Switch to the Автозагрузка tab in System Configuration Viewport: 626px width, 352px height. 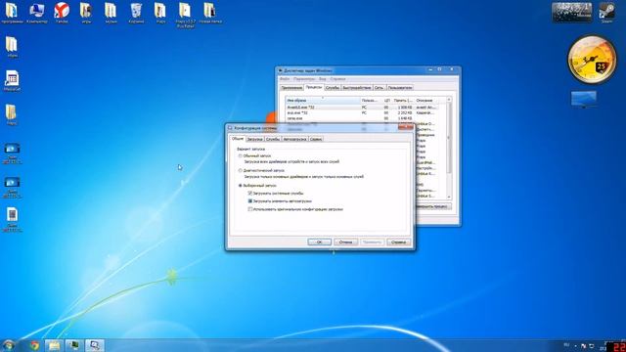pos(294,139)
